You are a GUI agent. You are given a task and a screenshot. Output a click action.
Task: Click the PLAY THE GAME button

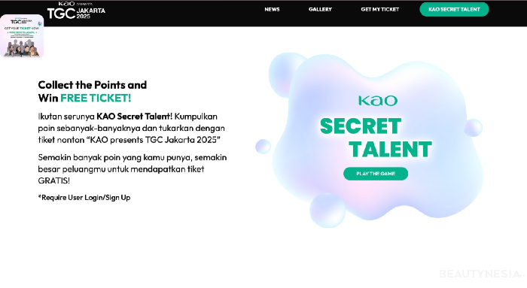coord(376,174)
